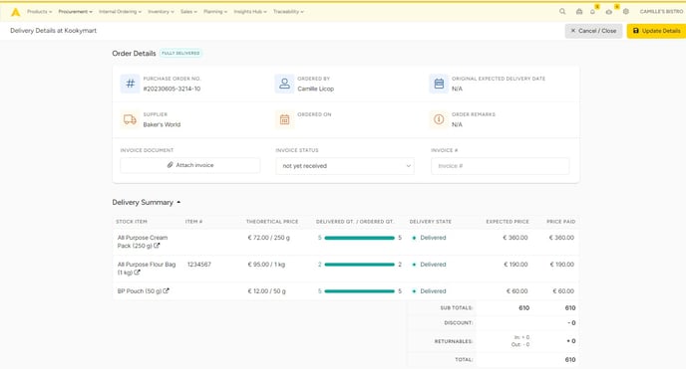Click the notifications bell icon with badge
686x369 pixels.
point(593,12)
